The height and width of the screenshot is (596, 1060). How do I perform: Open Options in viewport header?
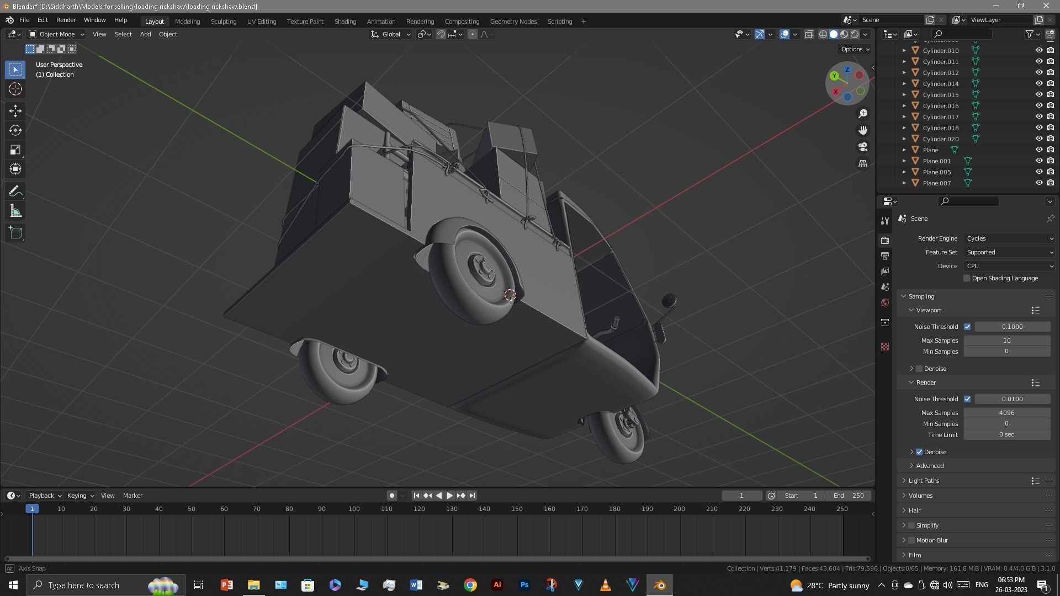[x=855, y=49]
